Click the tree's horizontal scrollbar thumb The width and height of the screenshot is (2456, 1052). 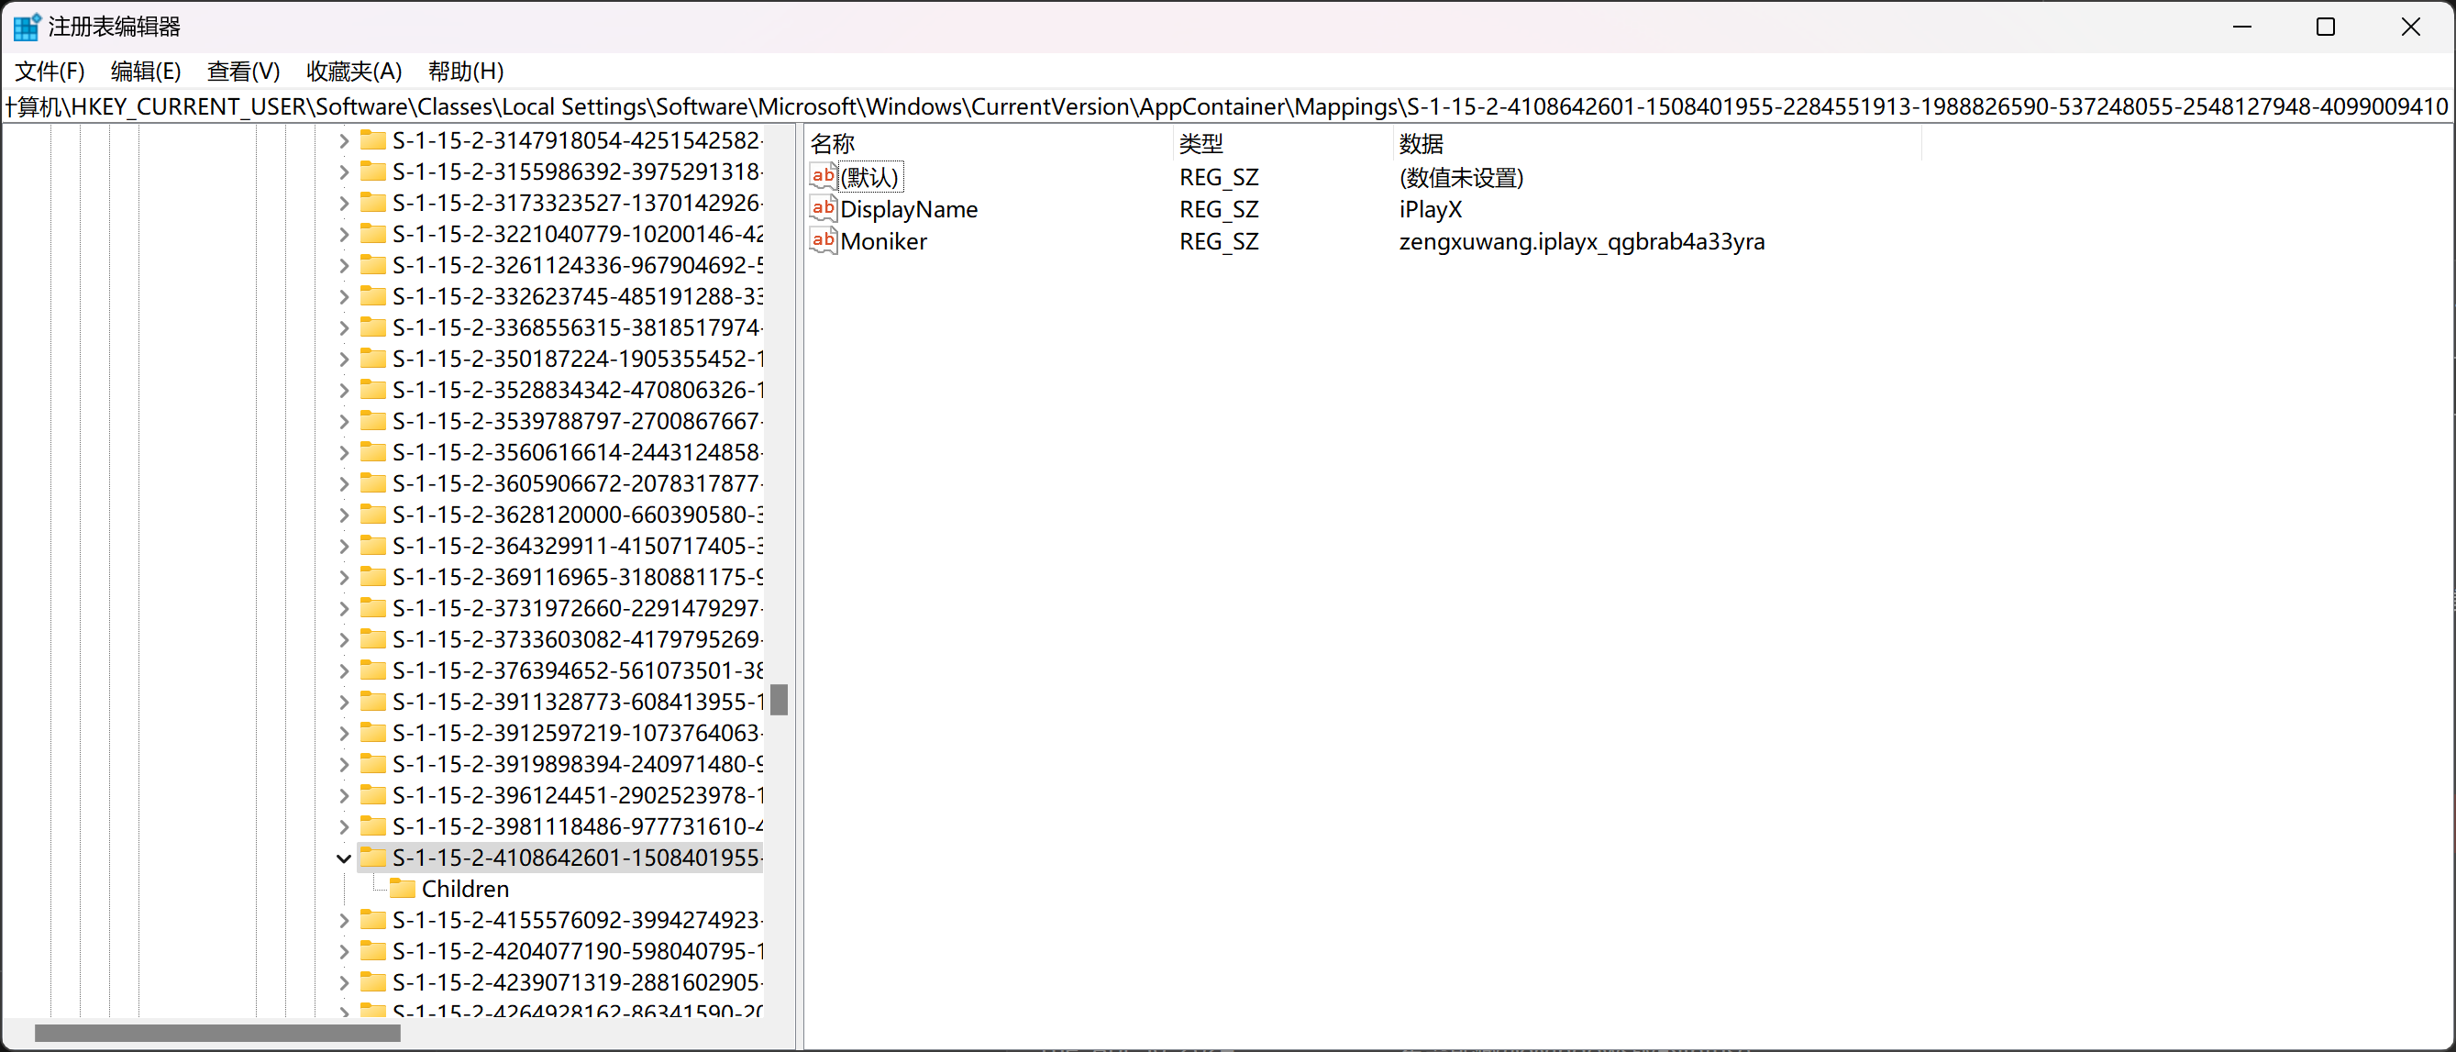(x=217, y=1033)
